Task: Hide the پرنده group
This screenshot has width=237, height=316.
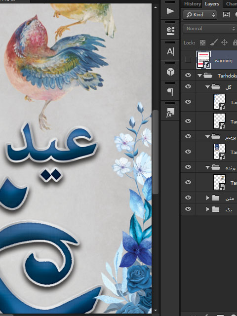Action: [188, 167]
